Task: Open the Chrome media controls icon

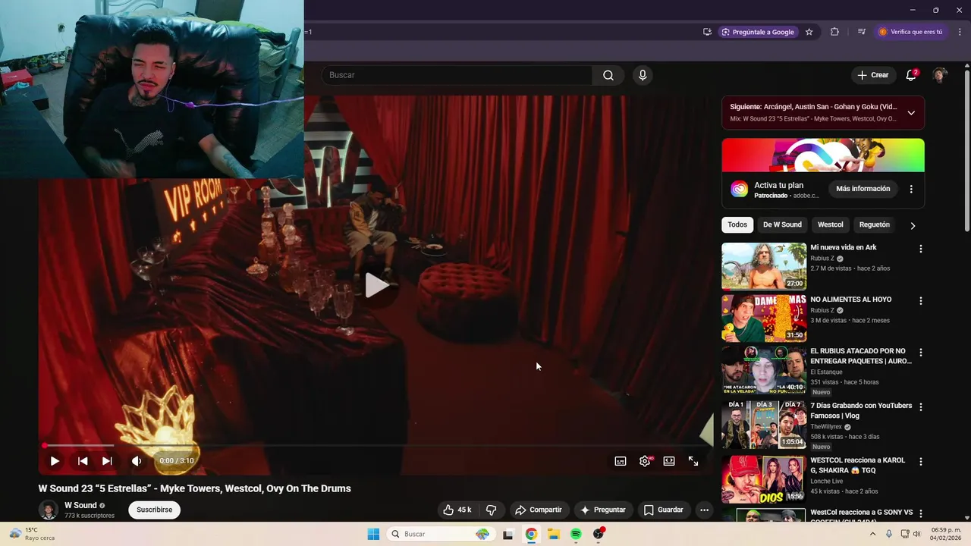Action: point(862,32)
